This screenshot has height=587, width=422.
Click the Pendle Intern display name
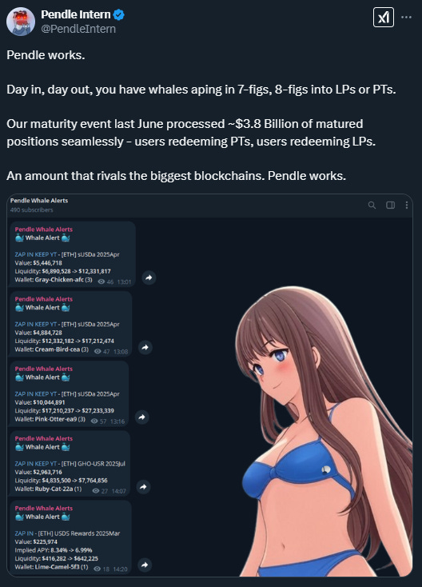[76, 14]
